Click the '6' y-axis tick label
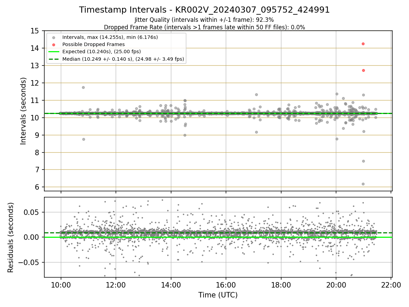The image size is (409, 307). tap(38, 187)
